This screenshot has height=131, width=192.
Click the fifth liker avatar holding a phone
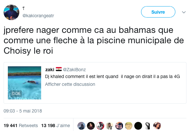coord(119,126)
